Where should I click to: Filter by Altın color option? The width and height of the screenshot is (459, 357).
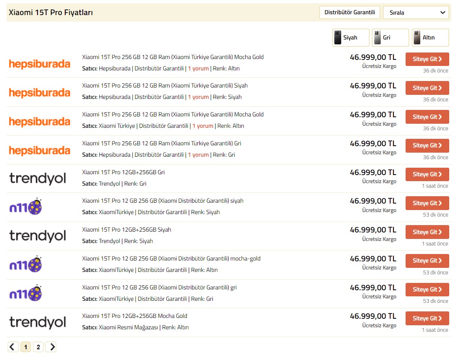coord(430,37)
